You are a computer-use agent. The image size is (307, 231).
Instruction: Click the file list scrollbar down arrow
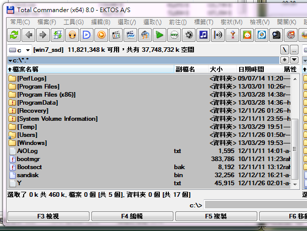click(x=295, y=184)
